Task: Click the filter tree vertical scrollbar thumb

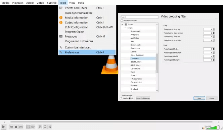Action: coord(157,63)
